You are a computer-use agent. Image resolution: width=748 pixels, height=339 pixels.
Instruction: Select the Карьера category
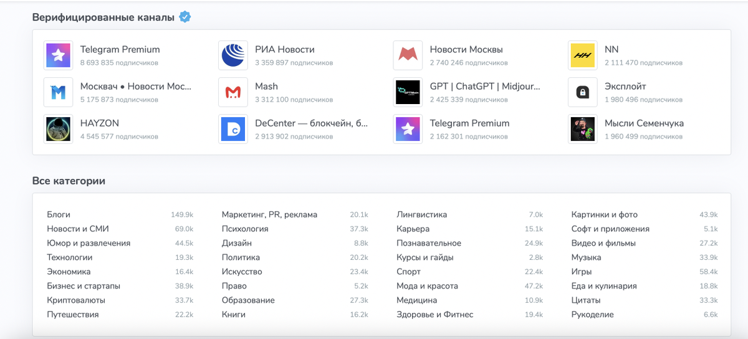413,229
